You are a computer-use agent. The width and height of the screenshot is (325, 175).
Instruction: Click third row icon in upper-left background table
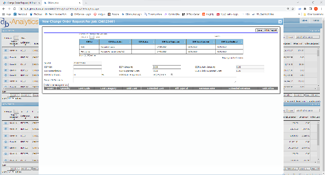[6, 64]
